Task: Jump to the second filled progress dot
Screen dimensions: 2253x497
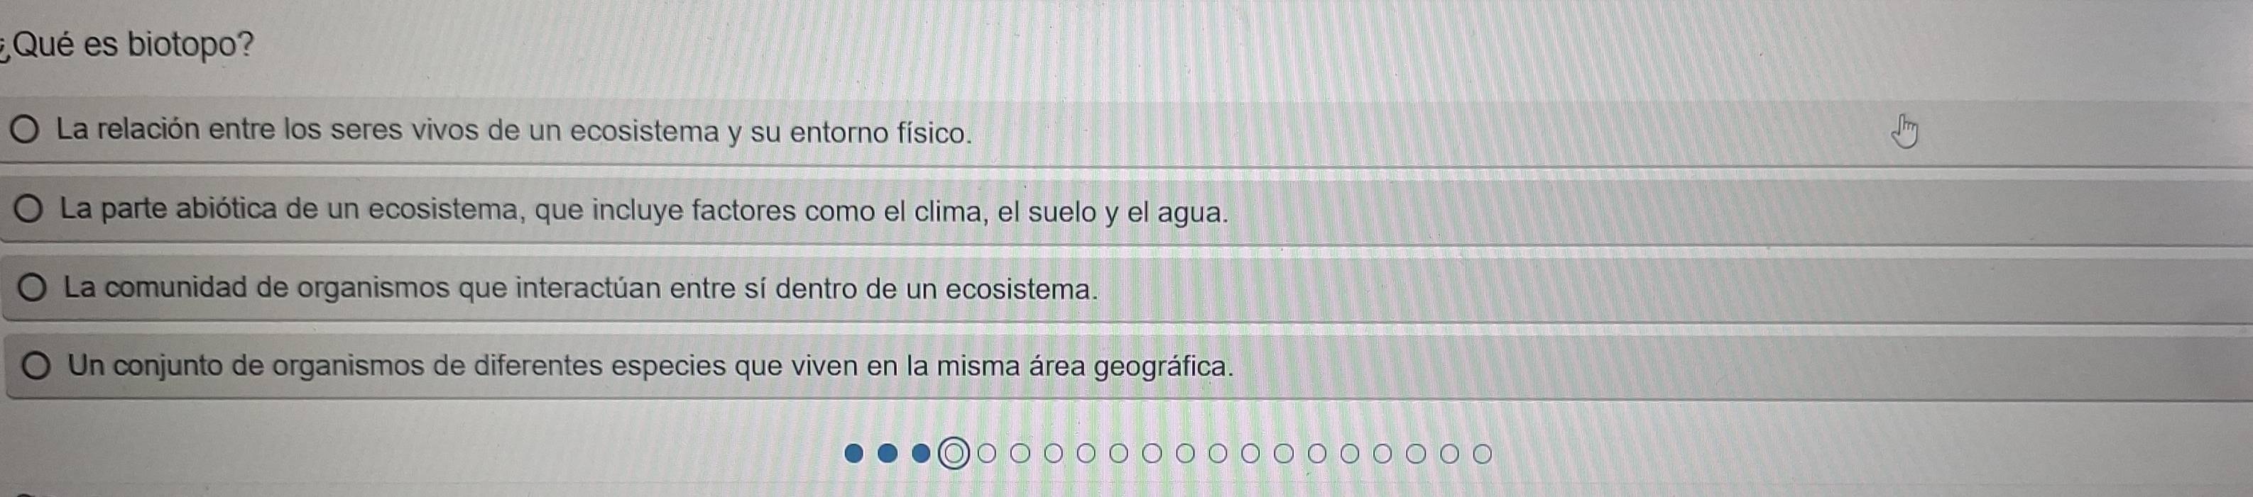Action: pyautogui.click(x=888, y=453)
